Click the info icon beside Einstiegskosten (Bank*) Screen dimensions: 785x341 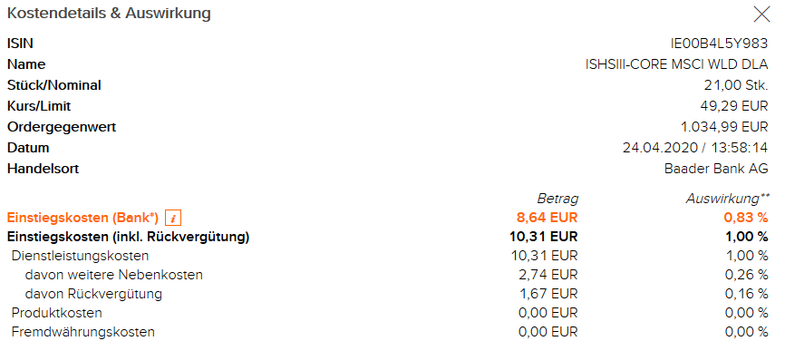point(173,219)
